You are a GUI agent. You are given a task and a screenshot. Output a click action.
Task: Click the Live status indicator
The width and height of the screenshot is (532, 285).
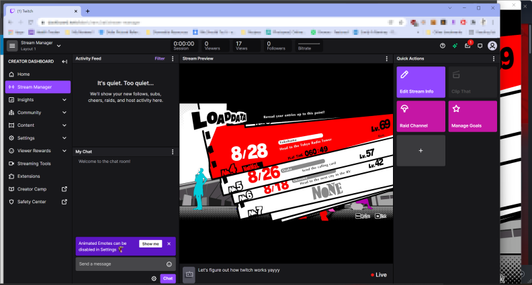pyautogui.click(x=379, y=275)
